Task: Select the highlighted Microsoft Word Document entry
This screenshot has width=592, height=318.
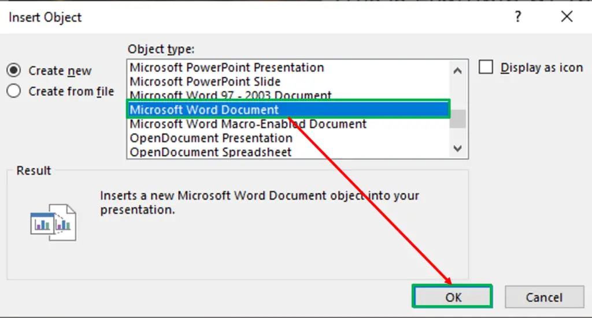Action: (x=288, y=109)
